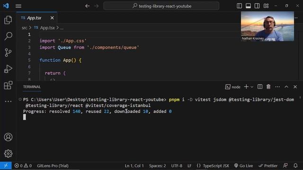Open the hamburger application menu
The image size is (303, 170).
pos(18,6)
